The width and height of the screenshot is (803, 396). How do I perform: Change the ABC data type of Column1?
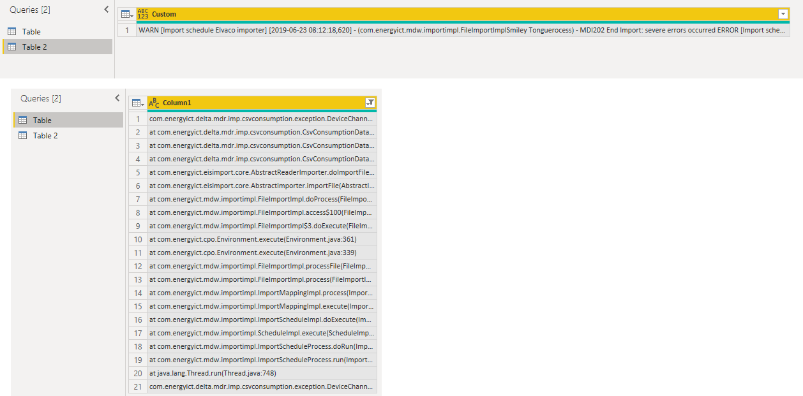click(154, 103)
